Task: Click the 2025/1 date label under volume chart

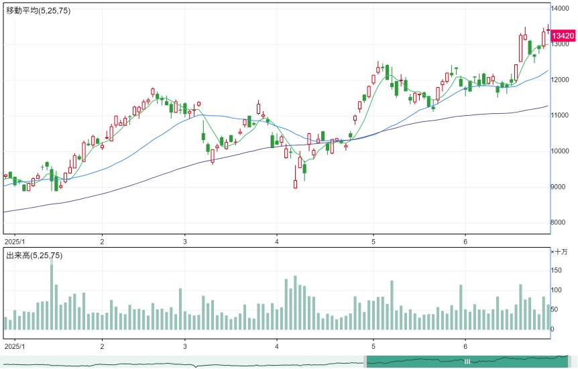Action: coord(14,346)
